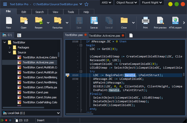Screen dimensions: 187x123
Task: Click the favourite star next to file path
Action: (86, 4)
